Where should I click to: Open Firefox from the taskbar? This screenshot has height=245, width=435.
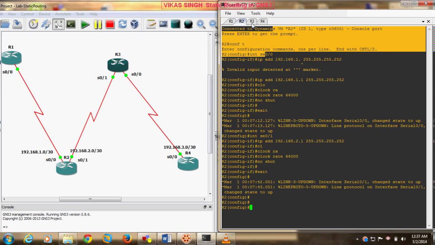tap(127, 239)
